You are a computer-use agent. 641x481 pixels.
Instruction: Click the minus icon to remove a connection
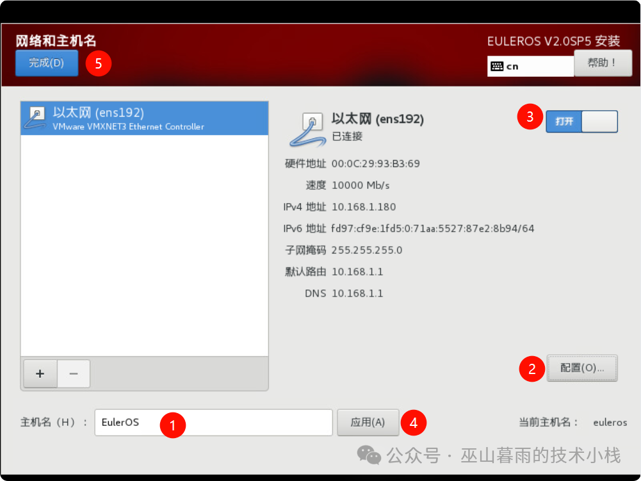[72, 373]
